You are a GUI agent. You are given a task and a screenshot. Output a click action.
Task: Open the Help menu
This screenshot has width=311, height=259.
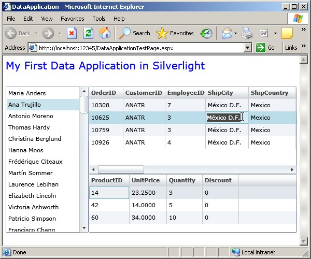(x=119, y=19)
